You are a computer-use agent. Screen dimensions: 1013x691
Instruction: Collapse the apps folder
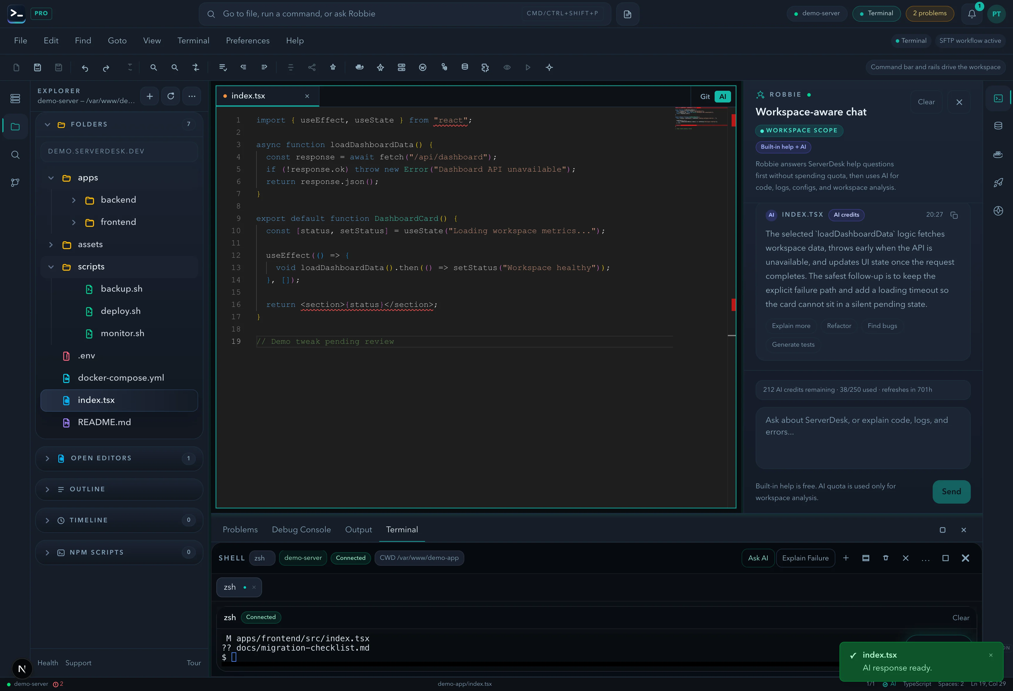[51, 178]
